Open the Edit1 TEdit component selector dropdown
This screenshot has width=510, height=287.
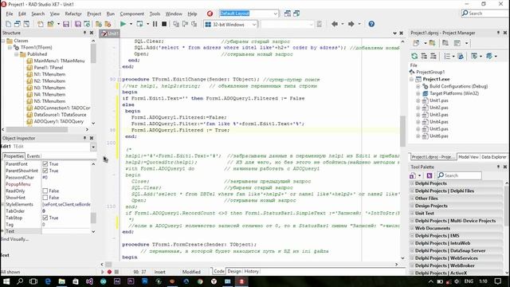93,147
